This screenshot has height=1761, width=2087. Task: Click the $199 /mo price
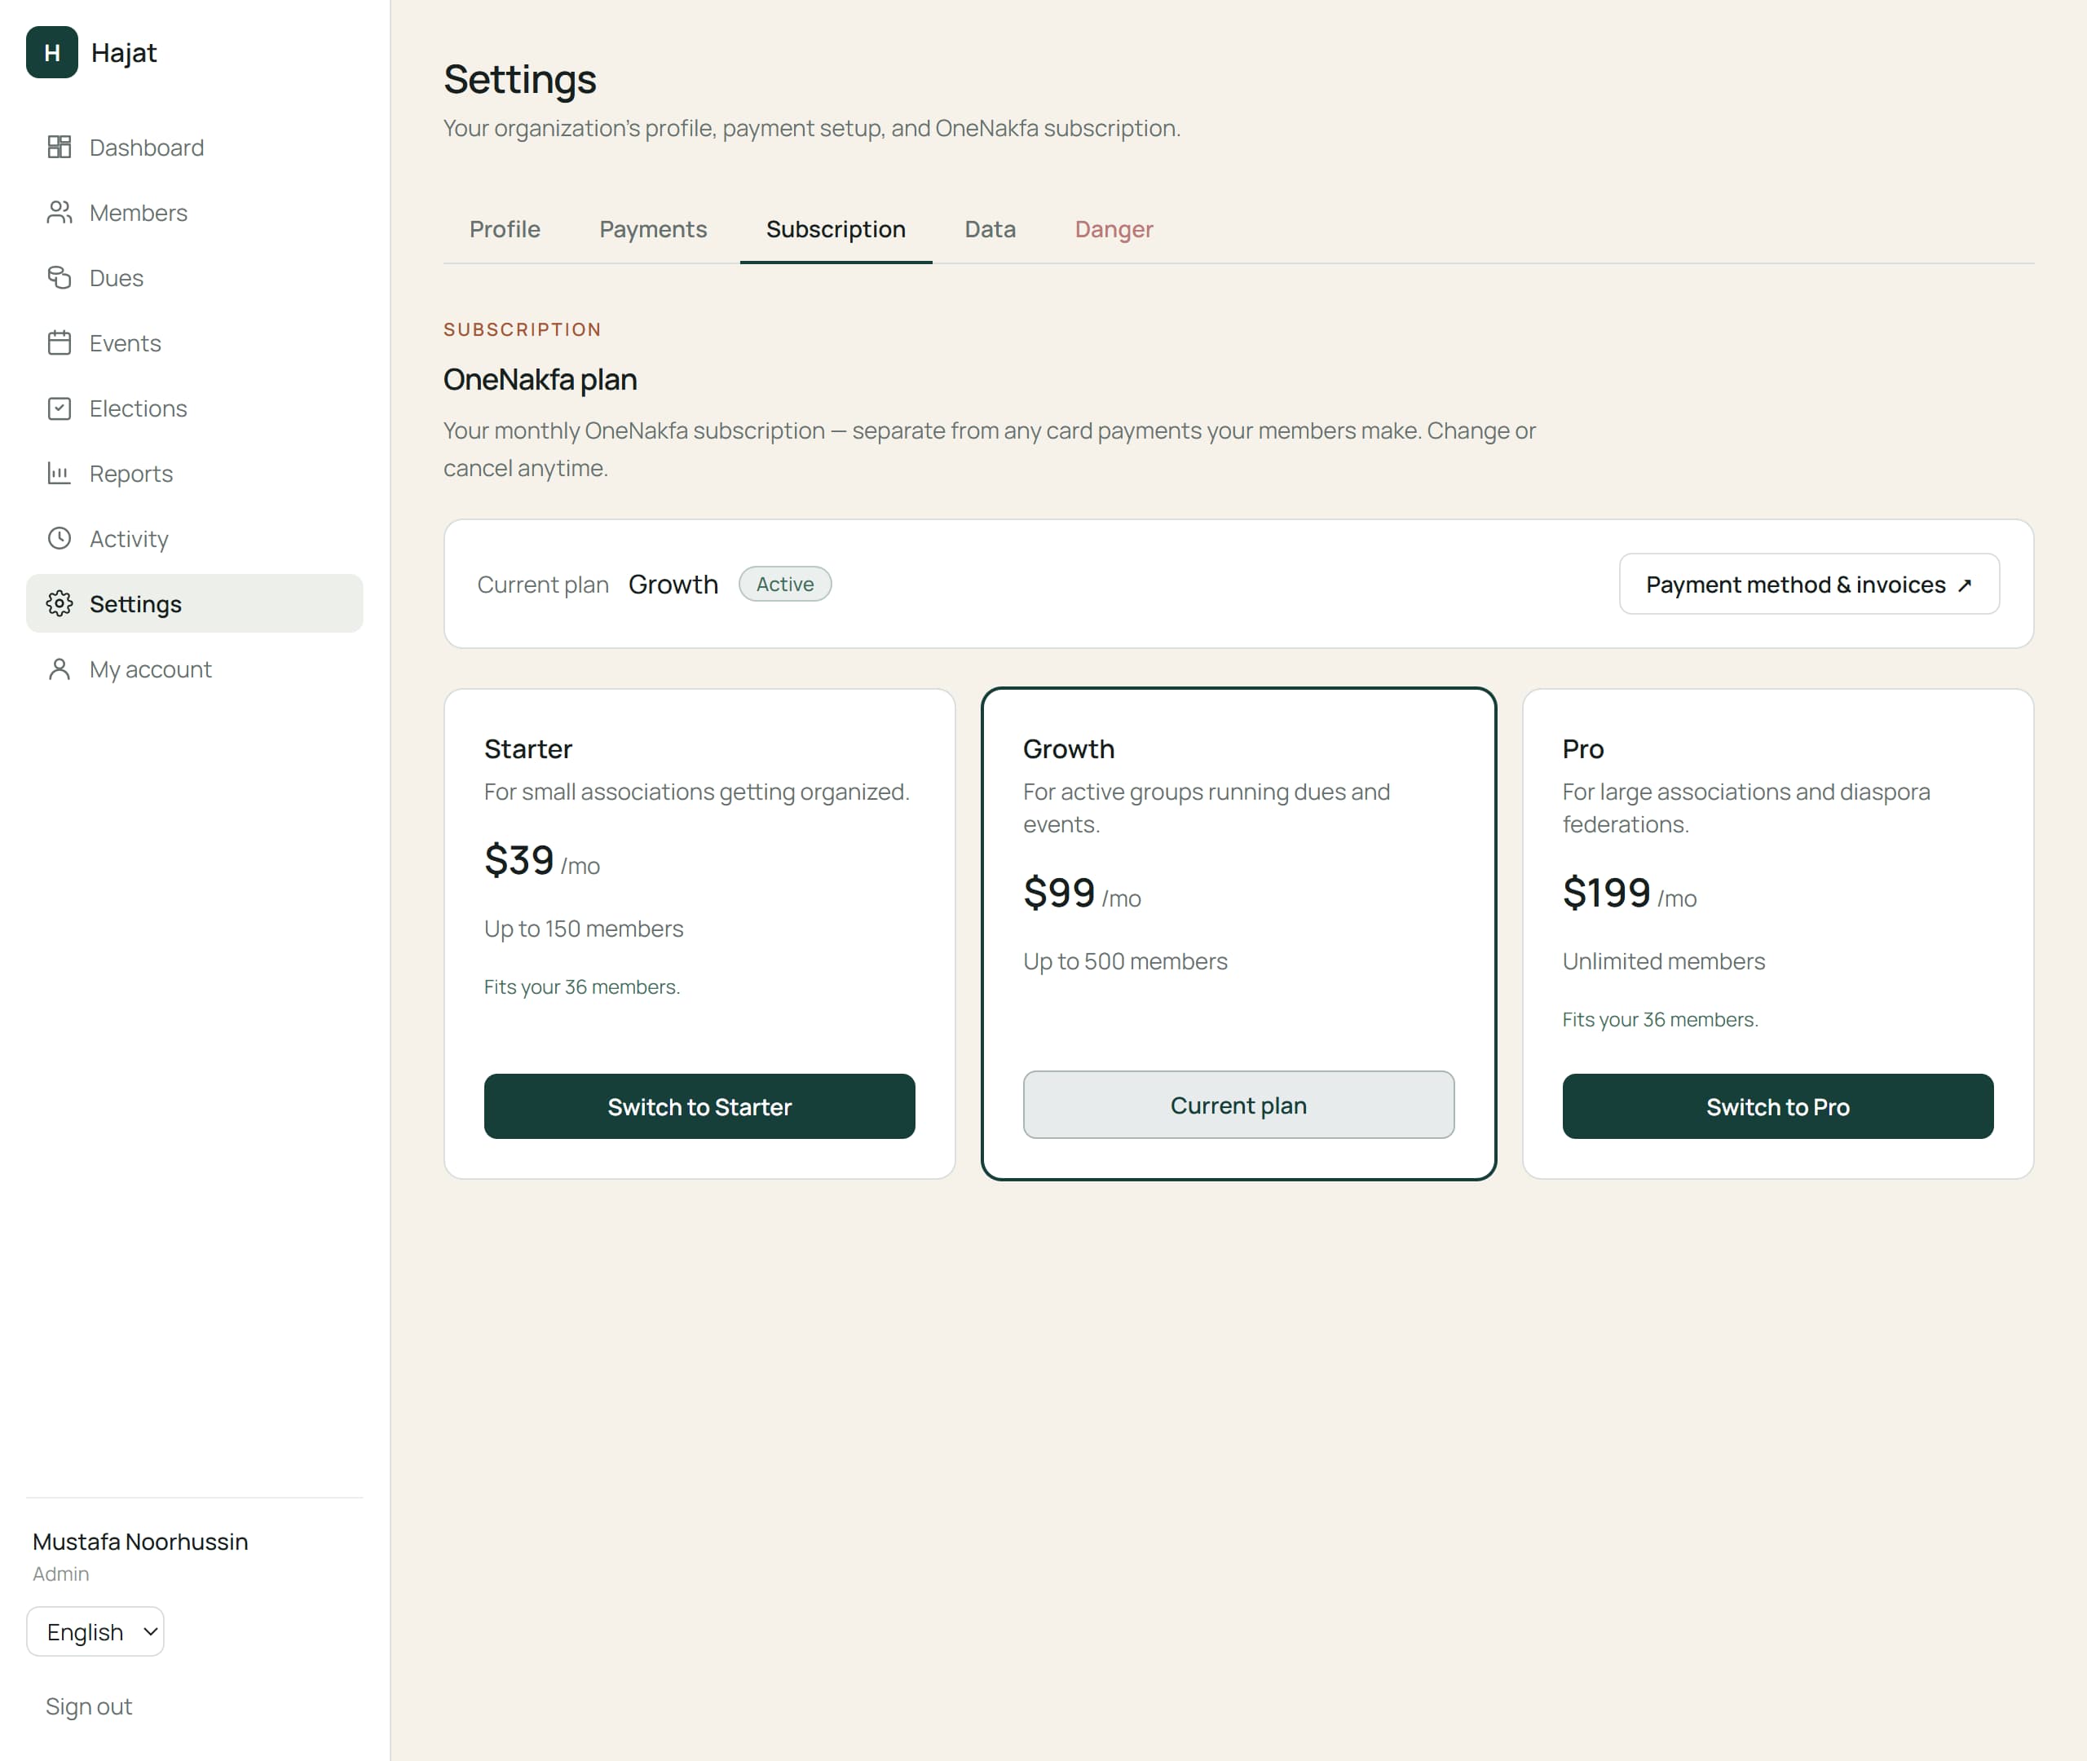click(1630, 894)
